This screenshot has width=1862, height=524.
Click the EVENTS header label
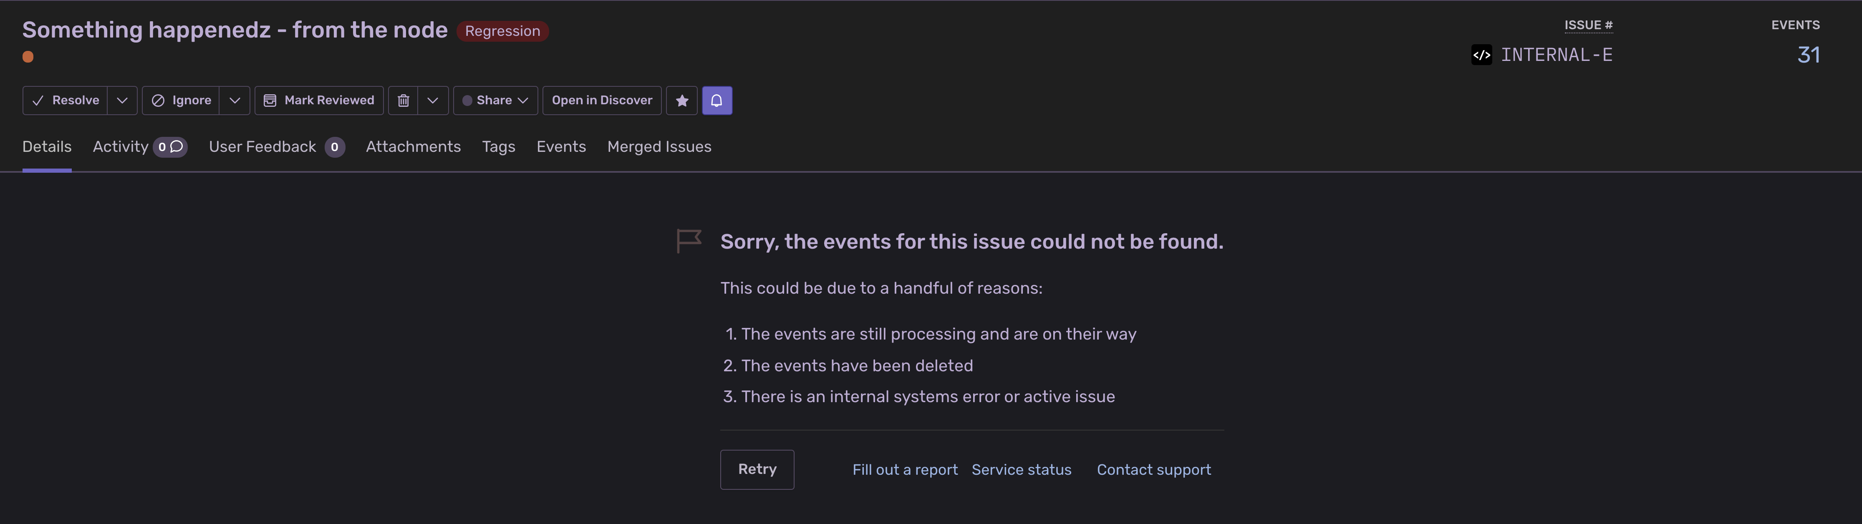[1796, 25]
